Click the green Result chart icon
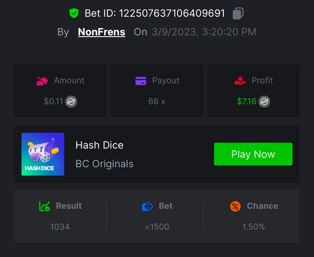 (44, 206)
